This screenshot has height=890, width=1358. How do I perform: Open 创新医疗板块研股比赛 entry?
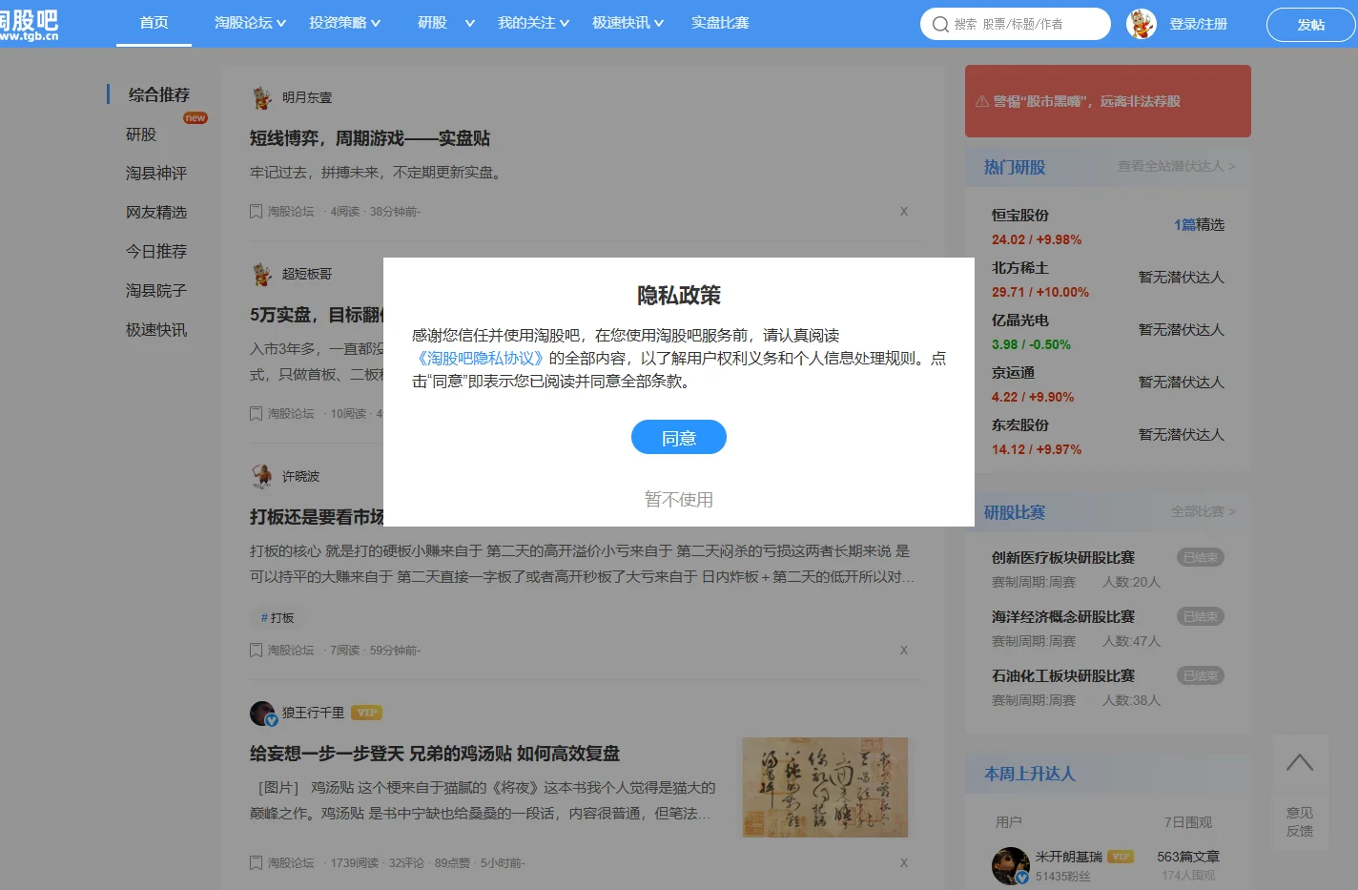pyautogui.click(x=1063, y=557)
